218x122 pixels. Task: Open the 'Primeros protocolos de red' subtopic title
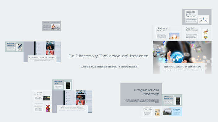pos(168,97)
